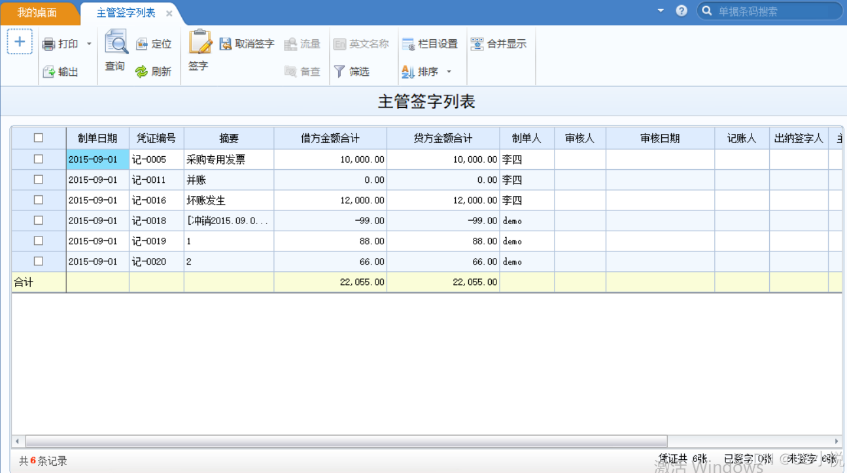Select the 并账 summary cell

point(229,179)
